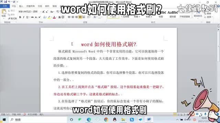Open Google Chrome from the taskbar
Image resolution: width=220 pixels, height=123 pixels.
tap(106, 120)
